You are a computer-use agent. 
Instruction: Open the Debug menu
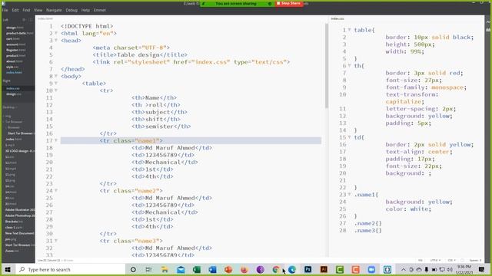[71, 10]
